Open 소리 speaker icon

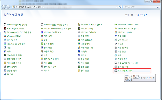pos(42,55)
